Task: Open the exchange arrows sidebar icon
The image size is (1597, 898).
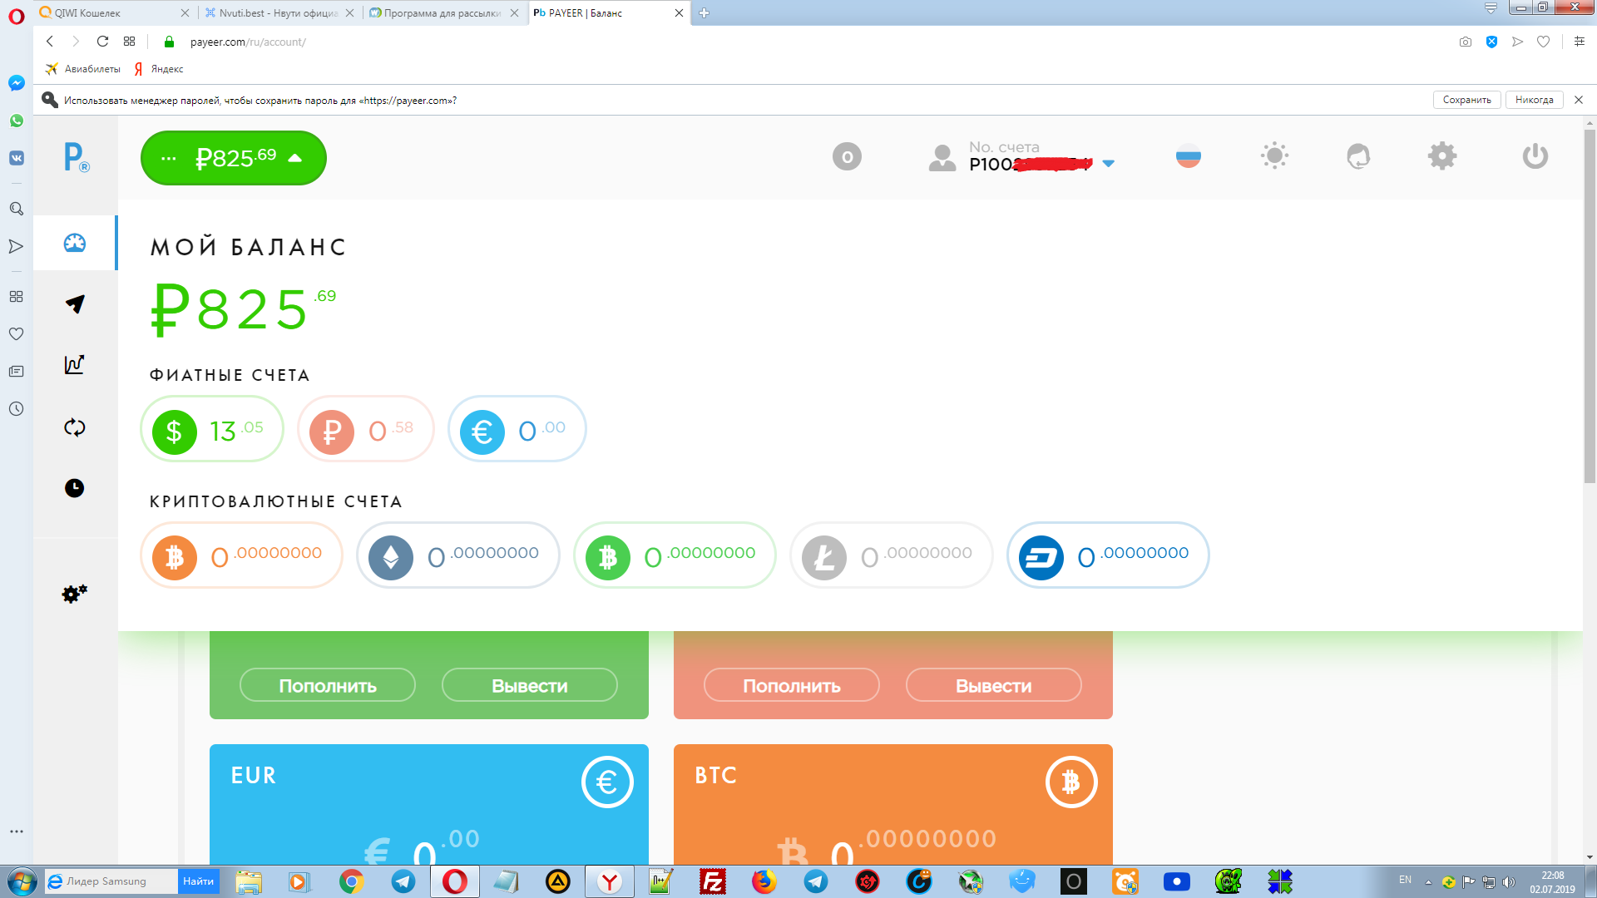Action: (75, 427)
